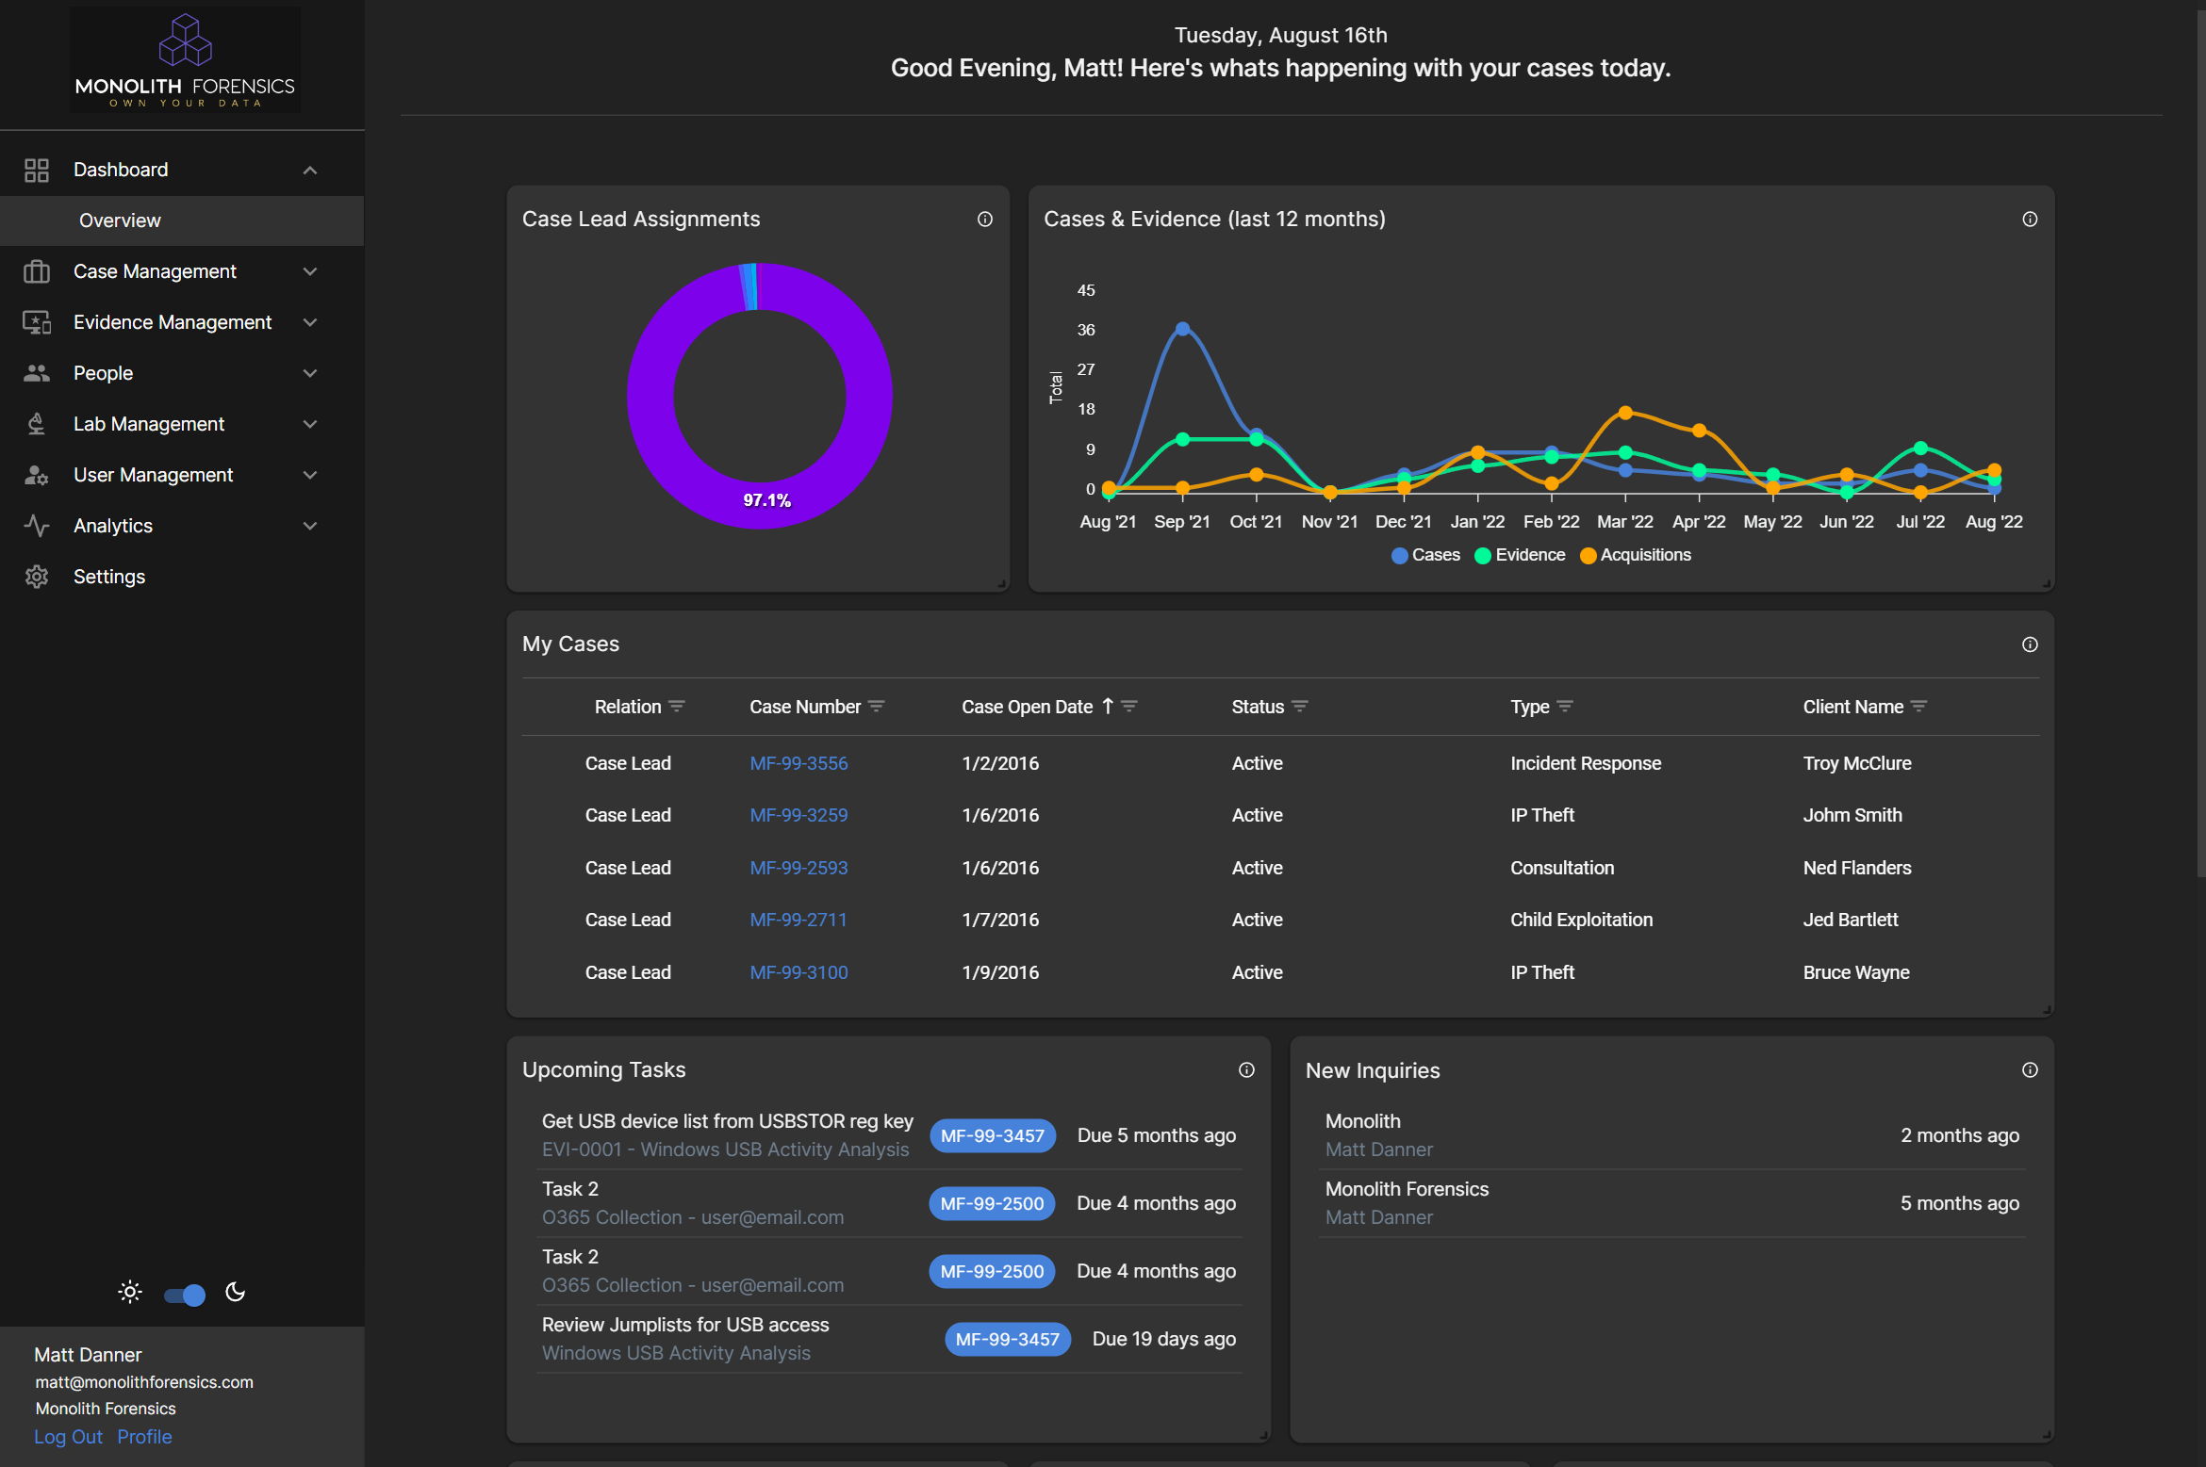The image size is (2206, 1467).
Task: Click the MF-99-3457 task badge
Action: tap(993, 1135)
